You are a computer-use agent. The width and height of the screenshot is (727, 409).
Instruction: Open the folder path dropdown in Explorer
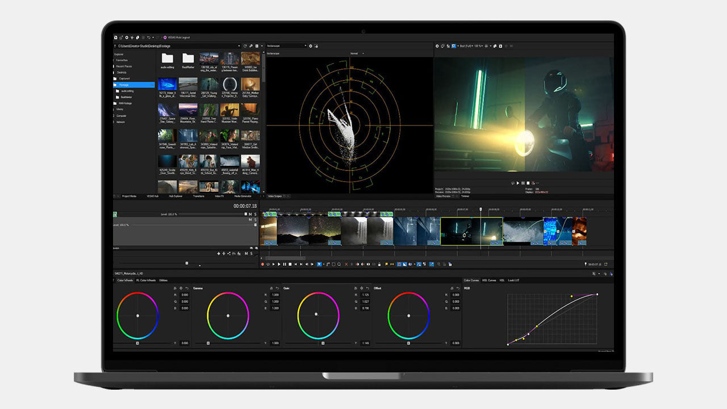(x=239, y=46)
